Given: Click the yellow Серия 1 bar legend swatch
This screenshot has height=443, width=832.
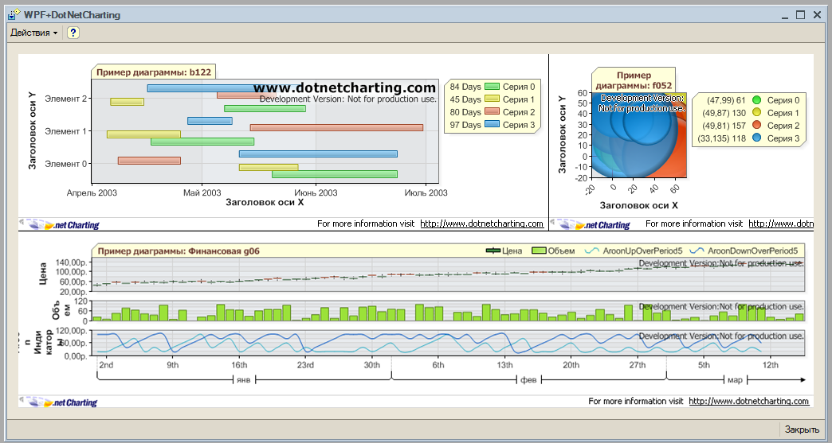Looking at the screenshot, I should point(492,99).
